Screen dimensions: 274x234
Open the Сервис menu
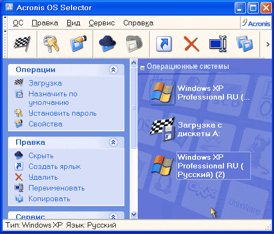coord(102,23)
